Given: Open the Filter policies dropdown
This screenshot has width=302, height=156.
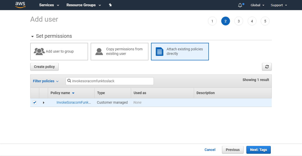Looking at the screenshot, I should pos(46,81).
